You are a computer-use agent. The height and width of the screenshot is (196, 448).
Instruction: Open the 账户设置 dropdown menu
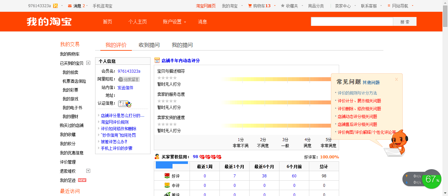(x=174, y=22)
